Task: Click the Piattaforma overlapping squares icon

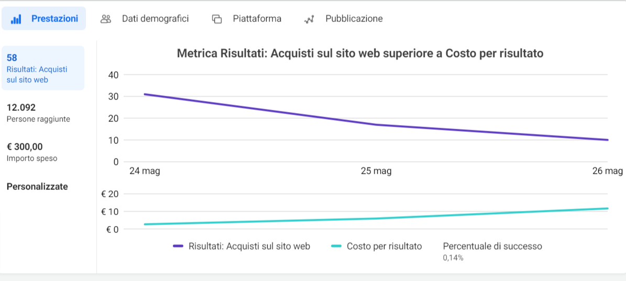Action: tap(217, 19)
